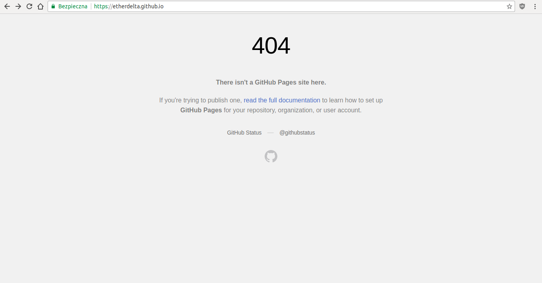This screenshot has width=542, height=283.
Task: Click the 'Bezpieczna' secure label
Action: click(73, 6)
